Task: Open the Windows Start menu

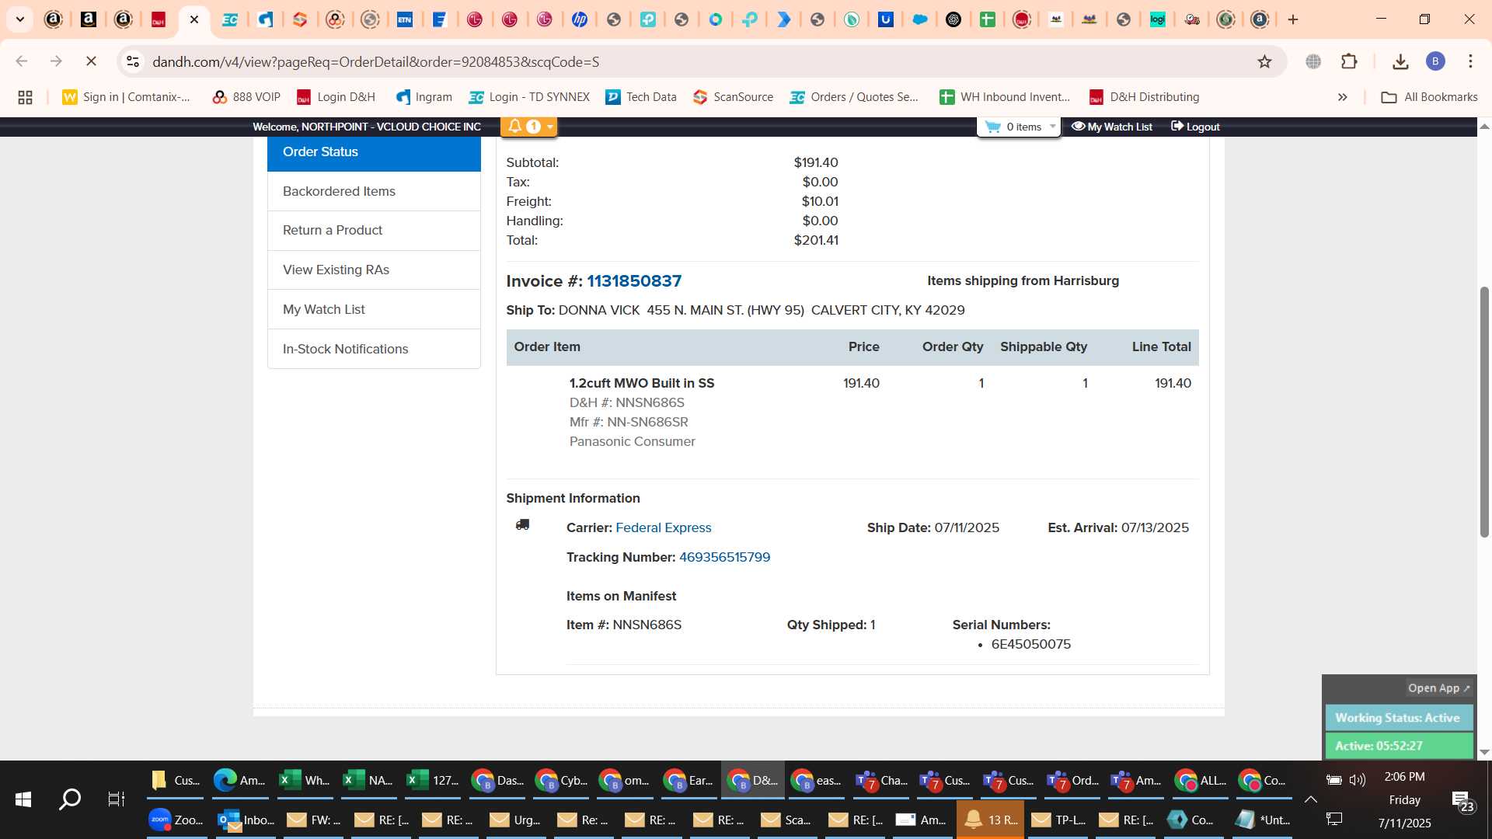Action: click(x=23, y=799)
